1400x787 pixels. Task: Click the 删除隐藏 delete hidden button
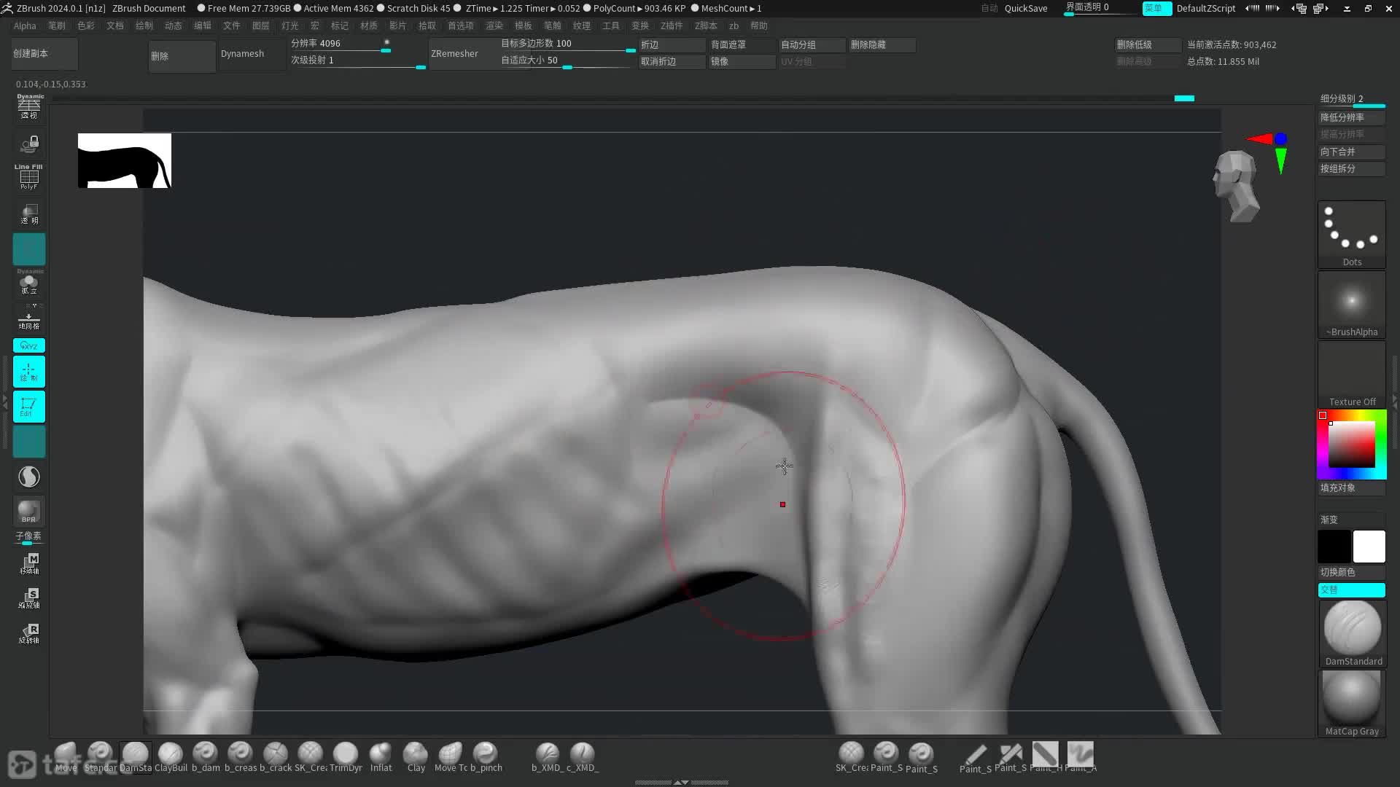882,44
